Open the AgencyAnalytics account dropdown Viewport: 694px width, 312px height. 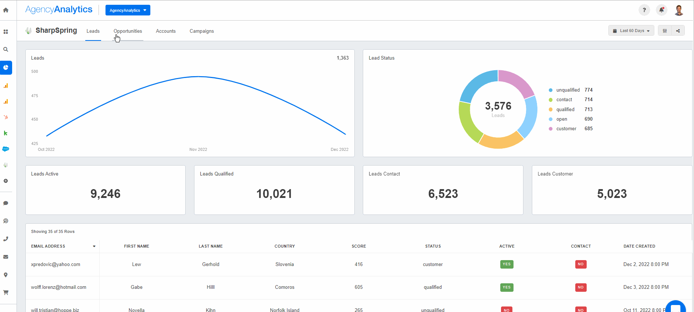[x=128, y=10]
